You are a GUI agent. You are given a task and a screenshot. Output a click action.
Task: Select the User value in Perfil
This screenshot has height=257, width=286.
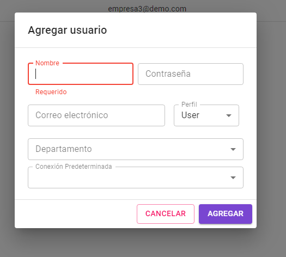190,115
